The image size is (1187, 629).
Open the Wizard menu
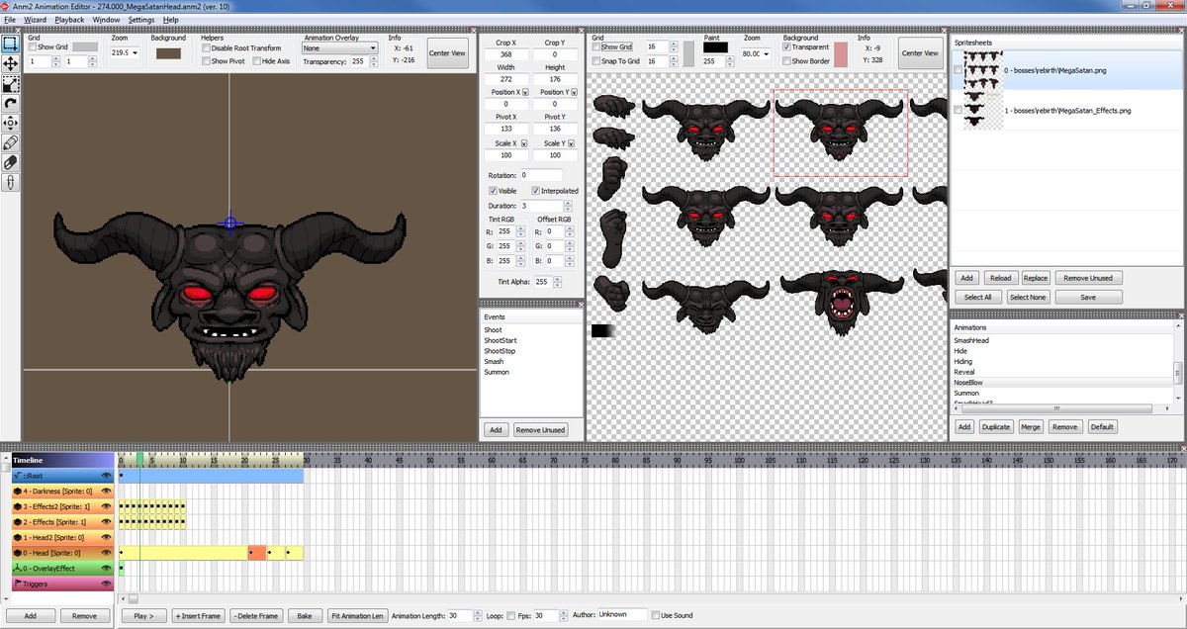pos(35,19)
